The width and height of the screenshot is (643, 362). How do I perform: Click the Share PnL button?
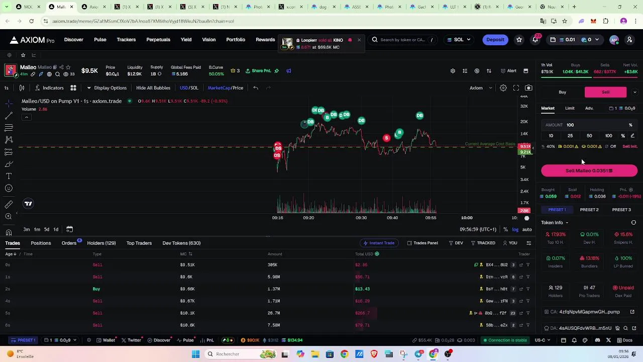click(x=259, y=71)
